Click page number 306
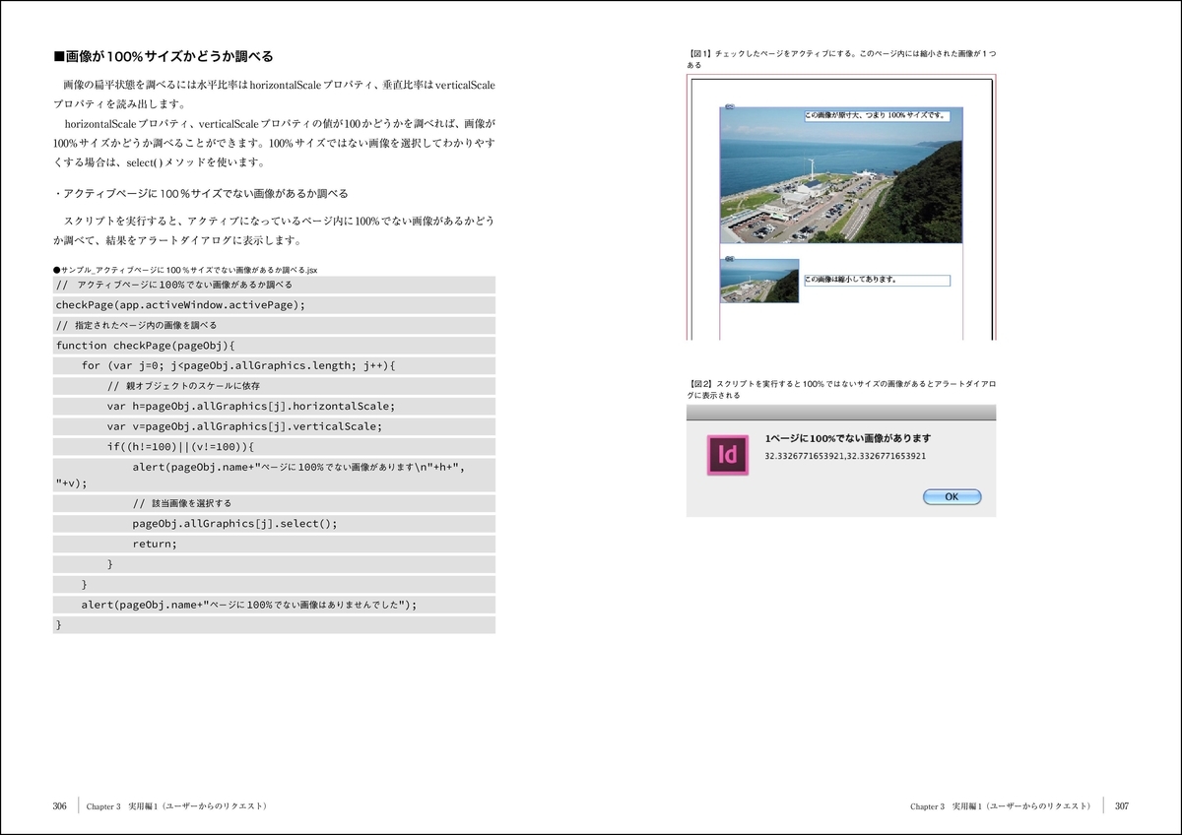1182x835 pixels. [x=60, y=805]
